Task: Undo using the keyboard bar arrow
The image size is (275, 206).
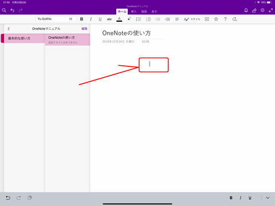Action: [x=8, y=198]
